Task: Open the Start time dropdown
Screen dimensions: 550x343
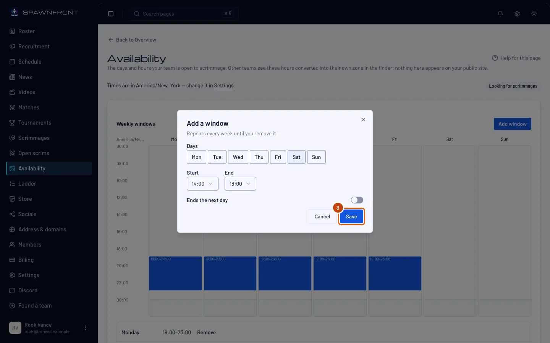Action: pos(202,184)
